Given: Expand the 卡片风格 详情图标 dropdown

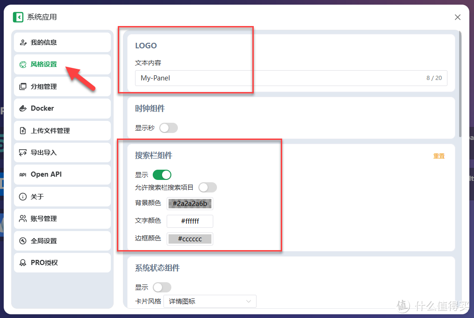Looking at the screenshot, I should 210,301.
